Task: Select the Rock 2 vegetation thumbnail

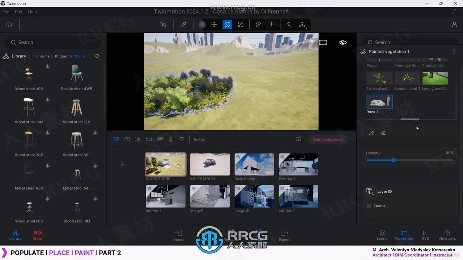Action: coord(380,101)
